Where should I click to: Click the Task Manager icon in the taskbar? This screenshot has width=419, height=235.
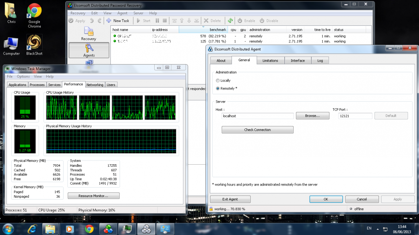point(127,229)
